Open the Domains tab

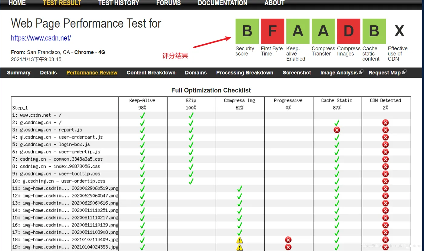click(196, 73)
